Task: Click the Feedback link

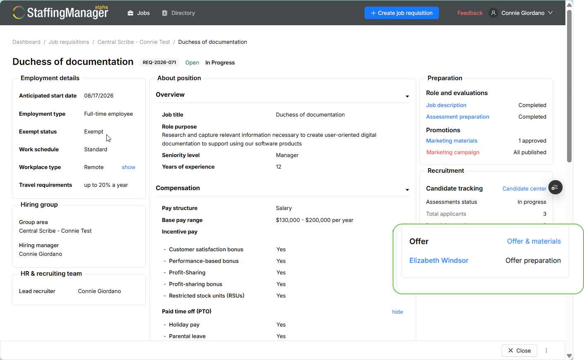Action: point(470,13)
